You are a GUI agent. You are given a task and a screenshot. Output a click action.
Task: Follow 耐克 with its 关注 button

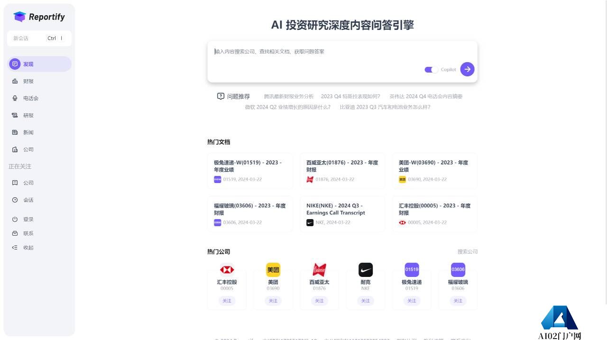click(366, 301)
